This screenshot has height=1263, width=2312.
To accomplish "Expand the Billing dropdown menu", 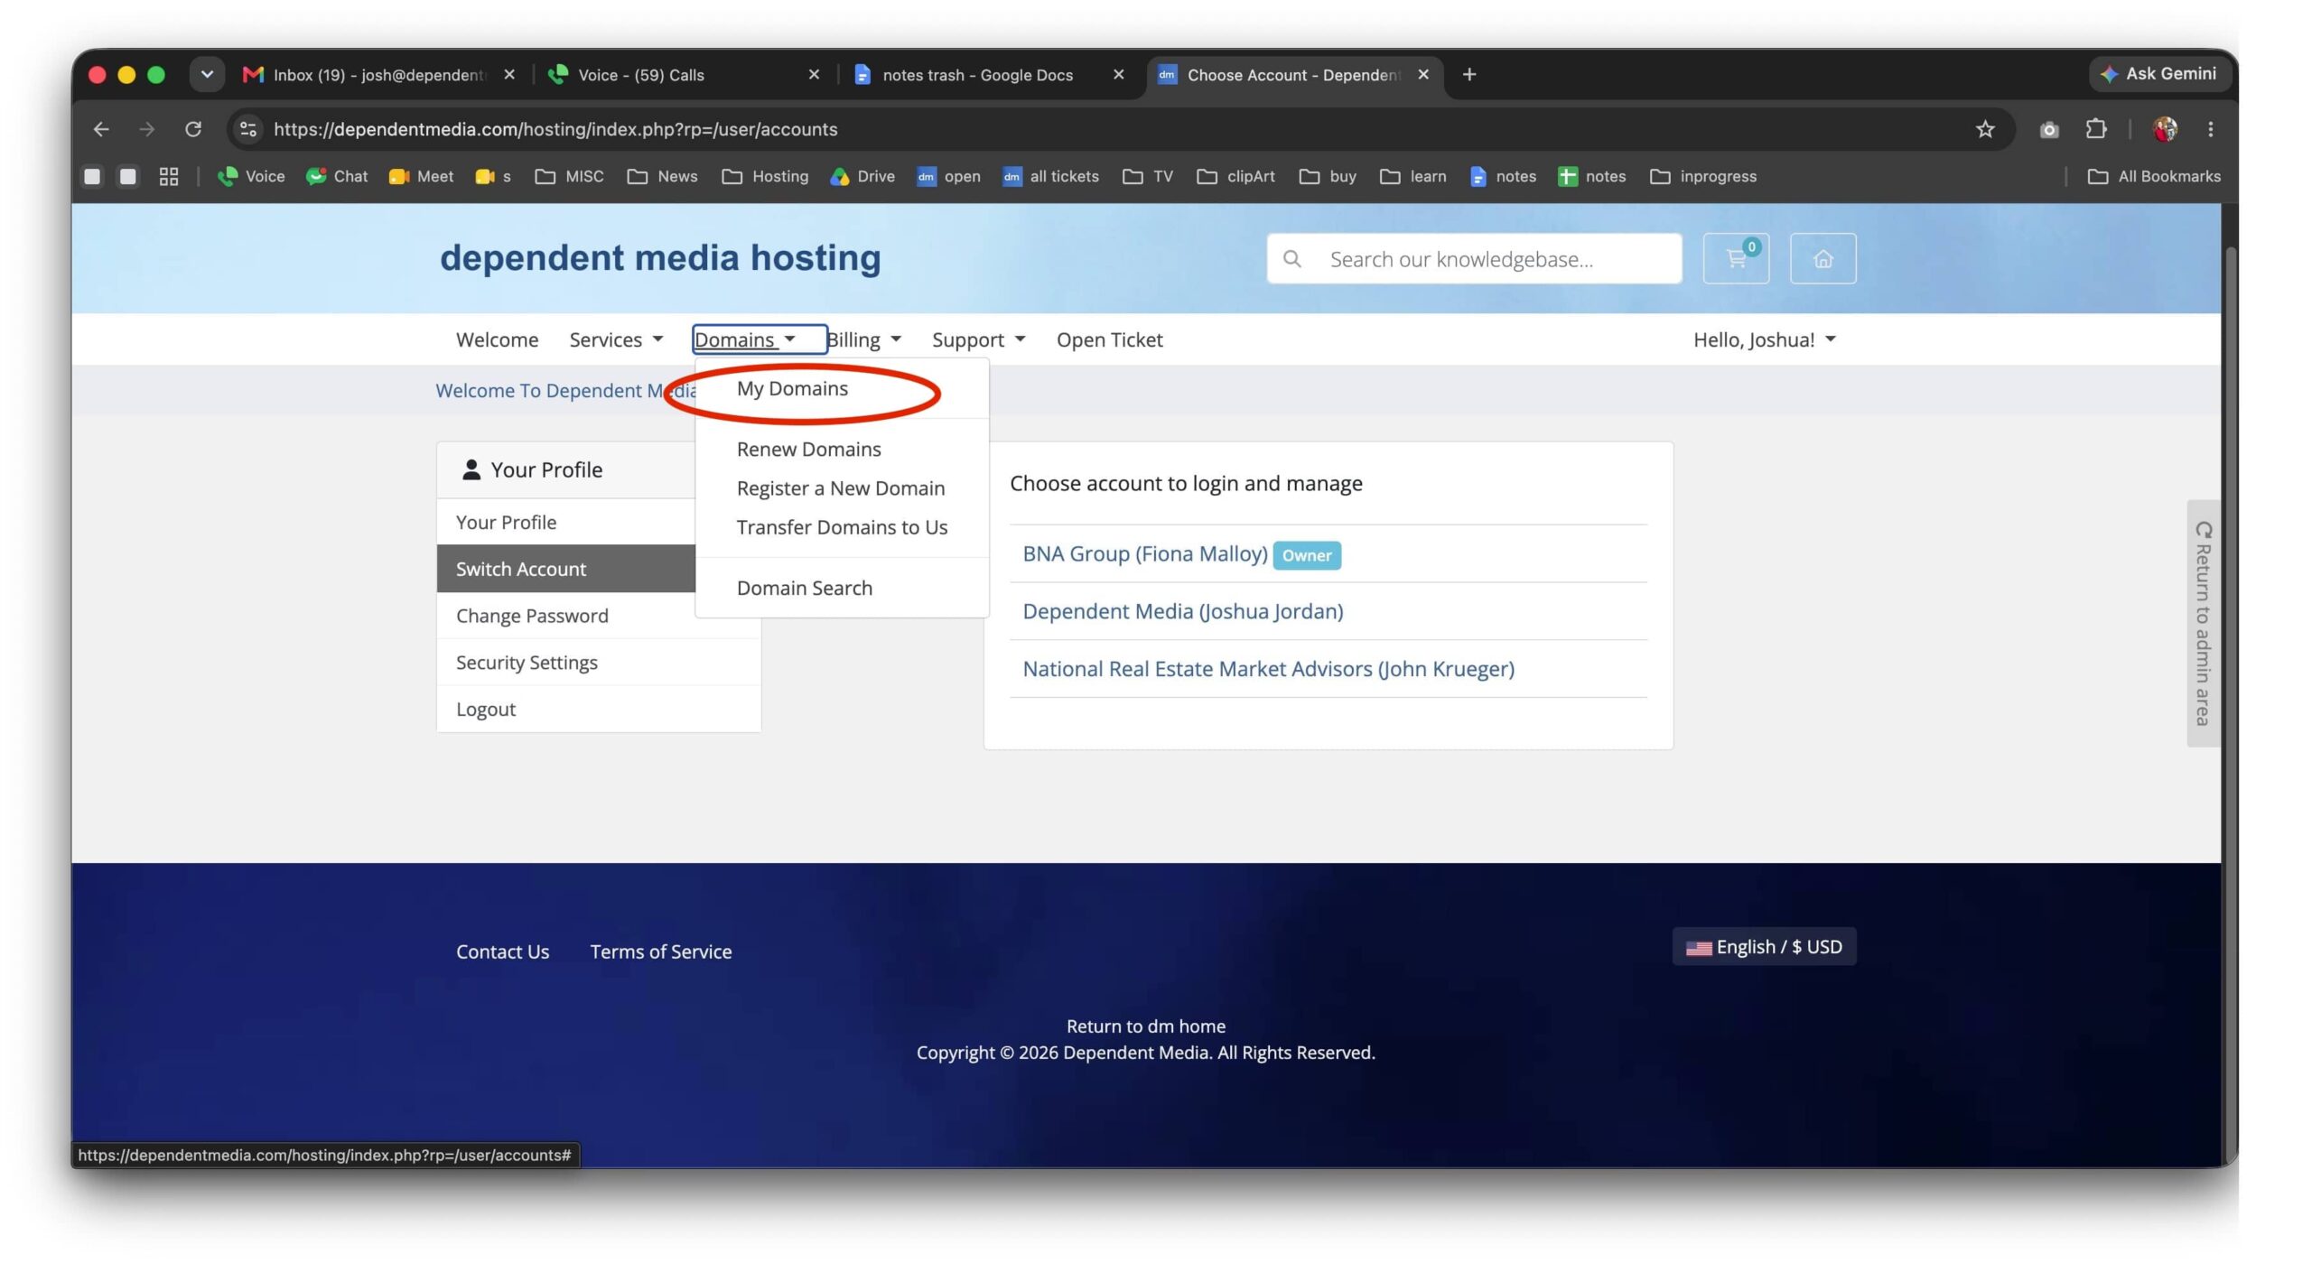I will click(x=864, y=339).
